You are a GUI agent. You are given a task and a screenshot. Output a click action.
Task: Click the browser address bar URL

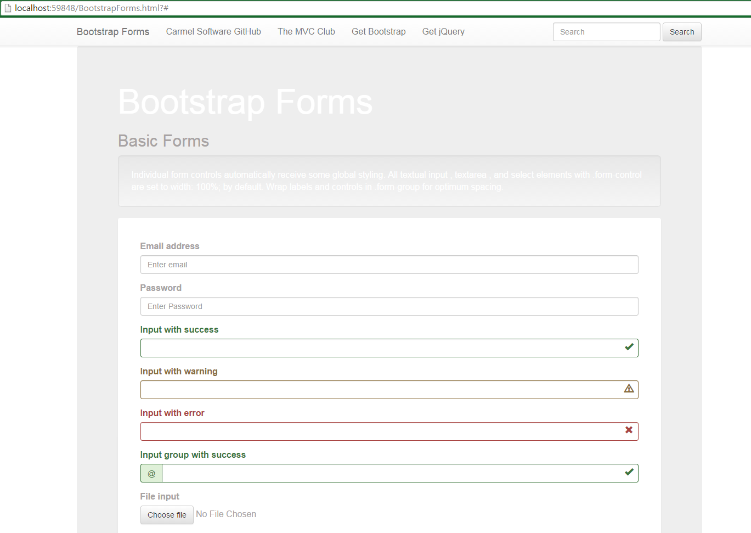82,8
